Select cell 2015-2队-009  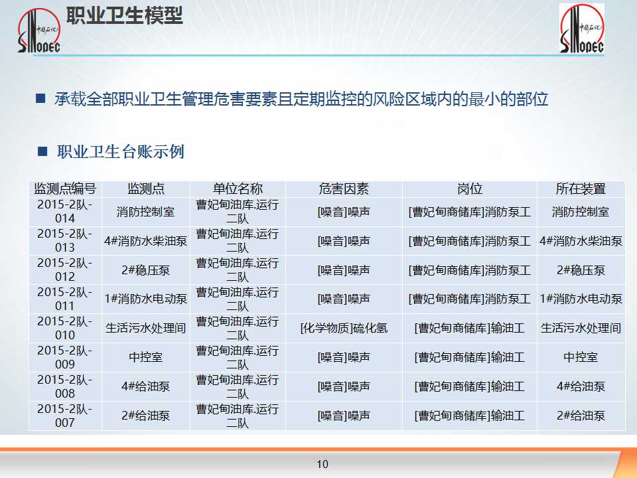(65, 358)
